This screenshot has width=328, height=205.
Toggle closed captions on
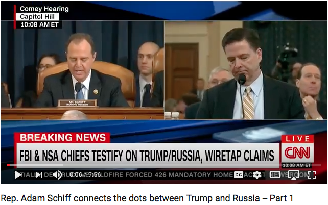point(238,175)
